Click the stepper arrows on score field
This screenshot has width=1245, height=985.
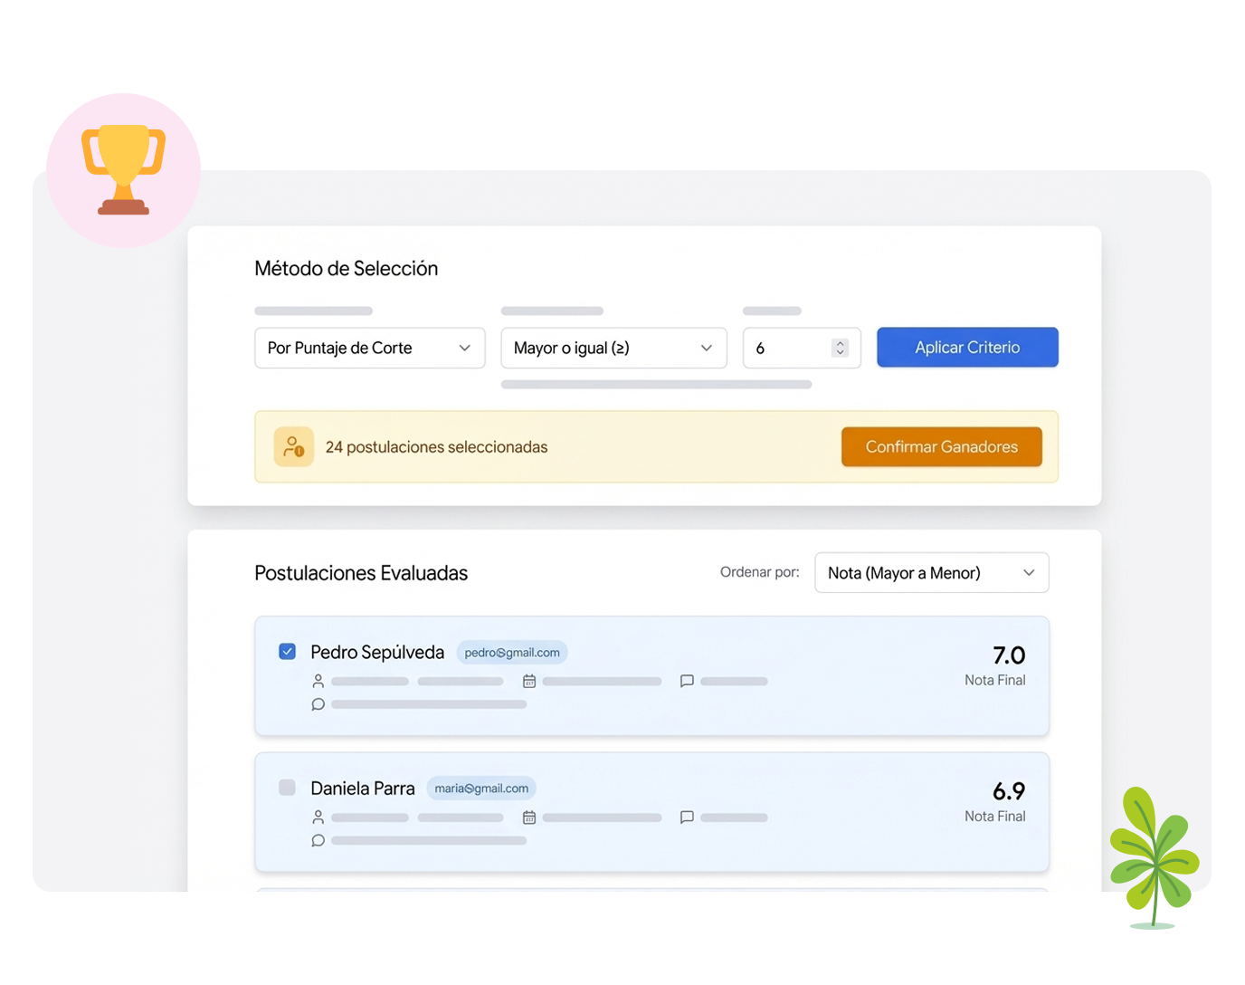[x=840, y=348]
